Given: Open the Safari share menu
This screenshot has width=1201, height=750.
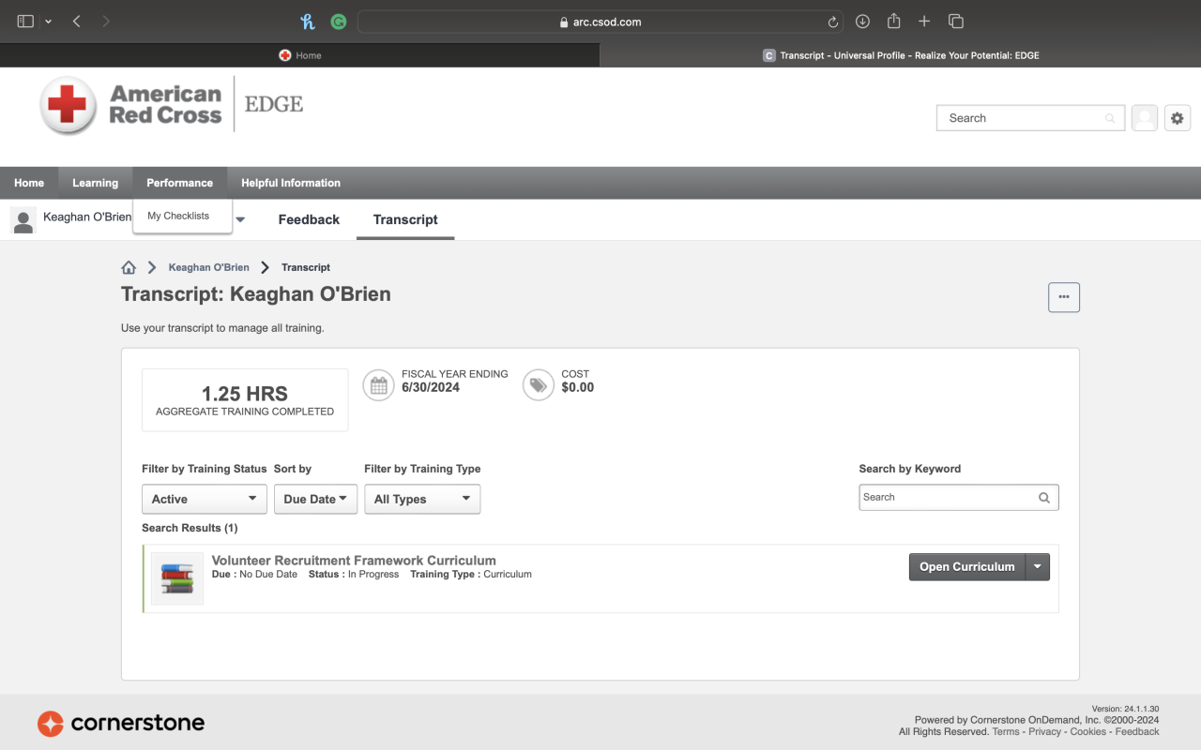Looking at the screenshot, I should (894, 21).
